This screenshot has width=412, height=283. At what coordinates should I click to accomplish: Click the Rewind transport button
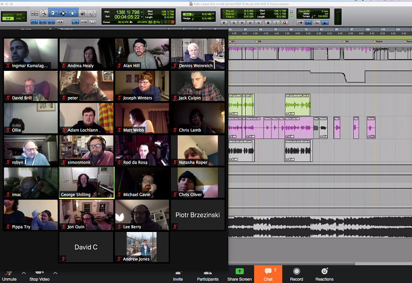click(x=242, y=23)
